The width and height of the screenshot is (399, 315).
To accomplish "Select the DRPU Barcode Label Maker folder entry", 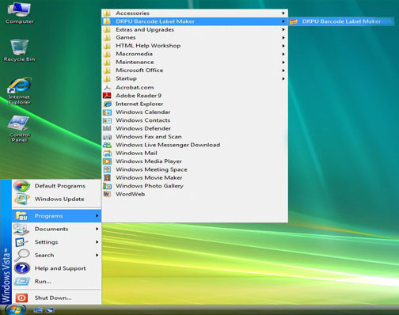I will (195, 21).
